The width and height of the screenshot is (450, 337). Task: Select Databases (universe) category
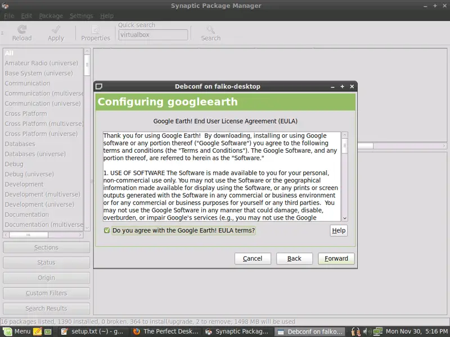pyautogui.click(x=43, y=154)
